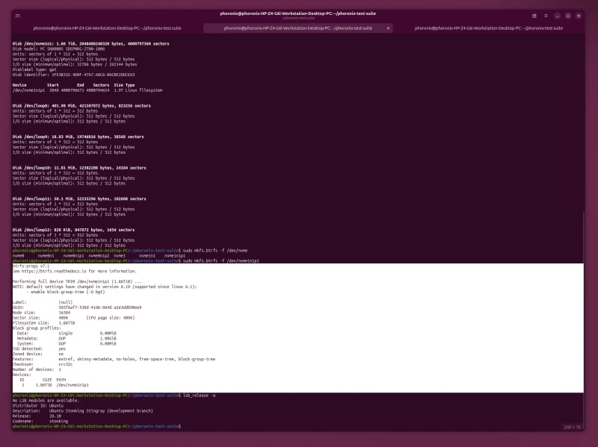This screenshot has width=598, height=447.
Task: Click the 'Checksum: crc32c' line
Action: [x=43, y=364]
